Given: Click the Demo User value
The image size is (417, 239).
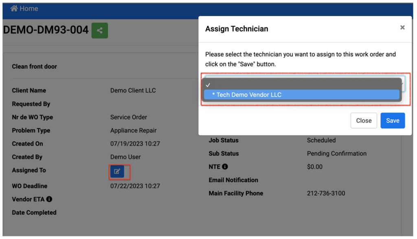Looking at the screenshot, I should click(x=125, y=157).
